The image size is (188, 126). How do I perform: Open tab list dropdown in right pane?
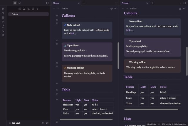180,3
